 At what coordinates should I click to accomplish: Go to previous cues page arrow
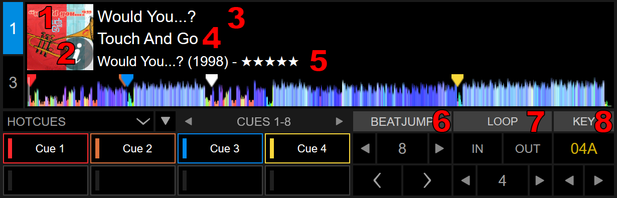pyautogui.click(x=188, y=121)
